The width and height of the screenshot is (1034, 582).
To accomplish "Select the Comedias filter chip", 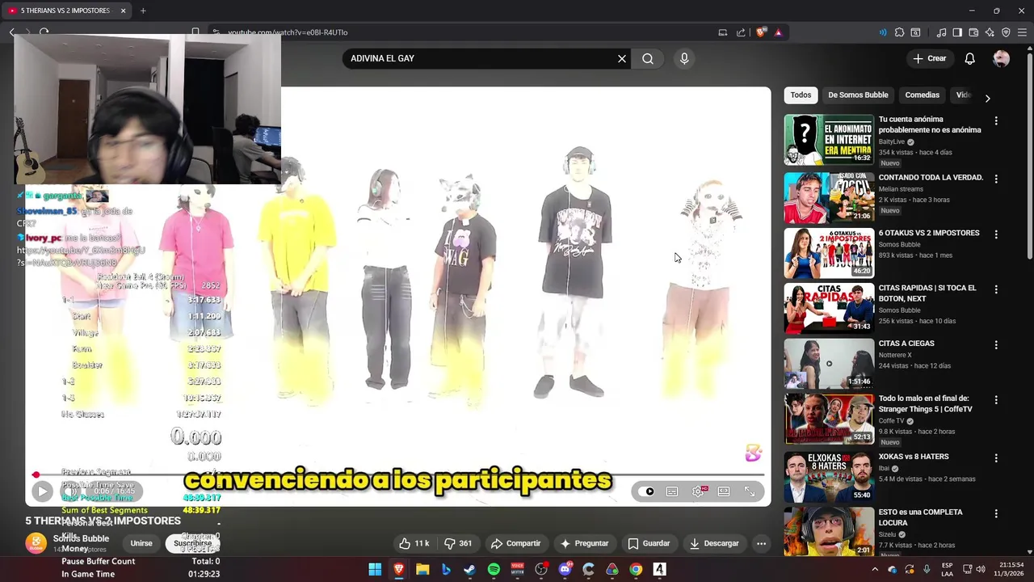I will 922,95.
